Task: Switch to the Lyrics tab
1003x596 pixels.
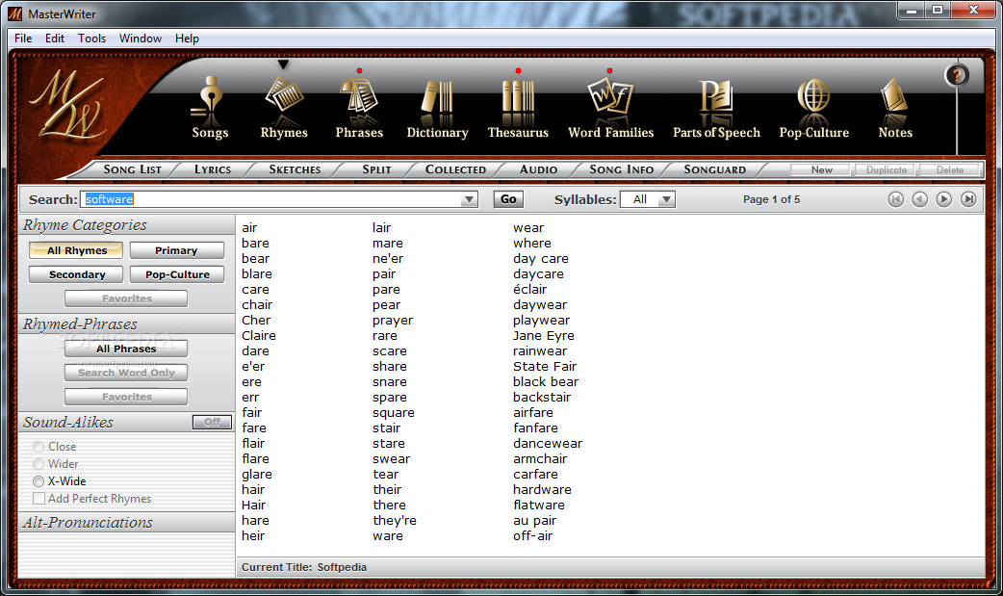Action: click(213, 169)
